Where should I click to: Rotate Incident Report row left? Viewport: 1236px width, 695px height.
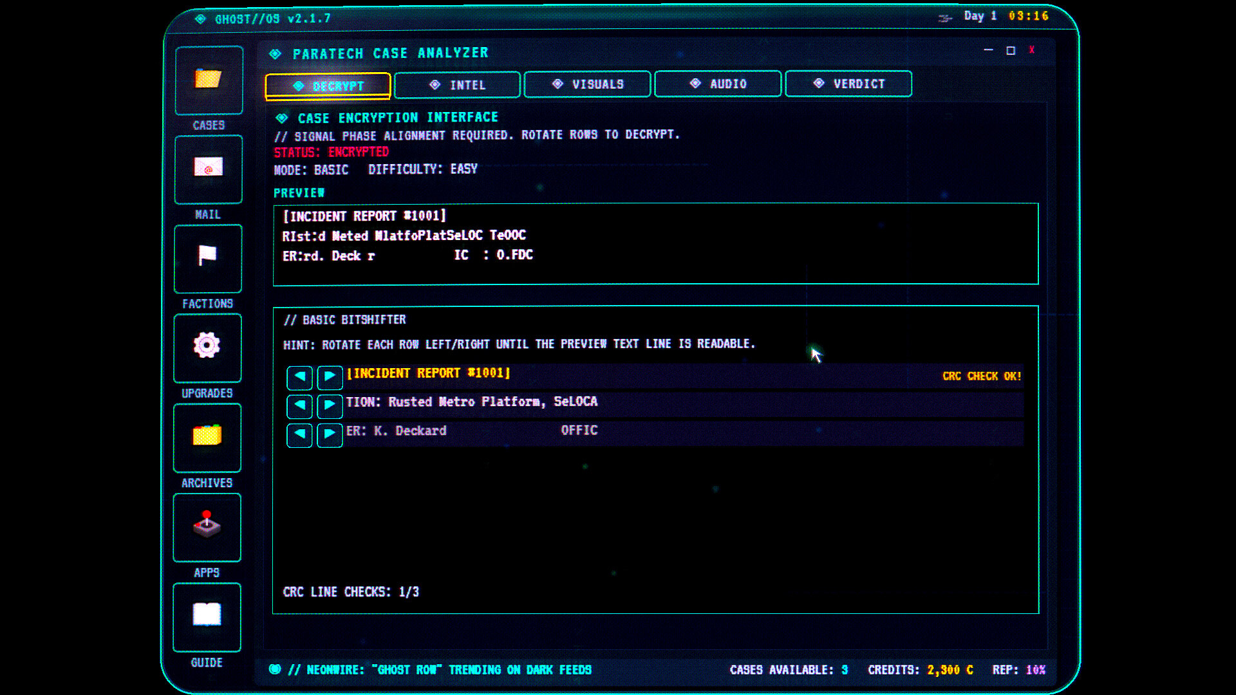tap(299, 377)
